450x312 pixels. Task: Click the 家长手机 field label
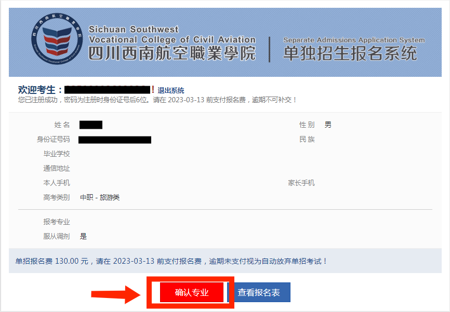point(301,183)
